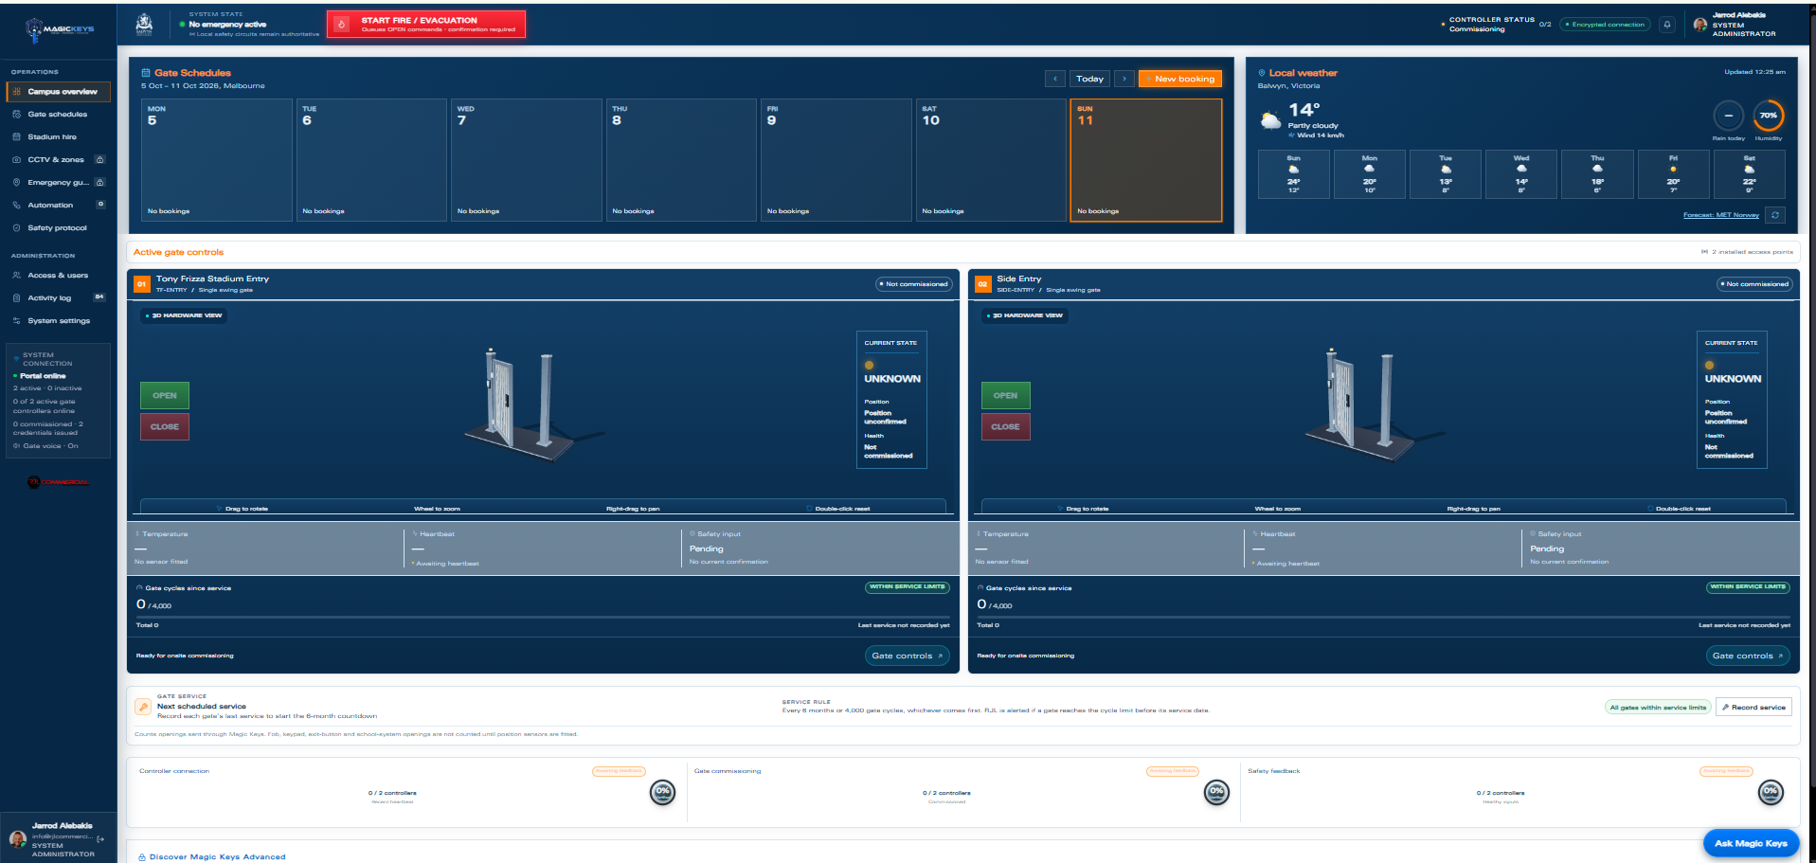1816x863 pixels.
Task: Jump to Today in the schedule
Action: click(x=1089, y=79)
